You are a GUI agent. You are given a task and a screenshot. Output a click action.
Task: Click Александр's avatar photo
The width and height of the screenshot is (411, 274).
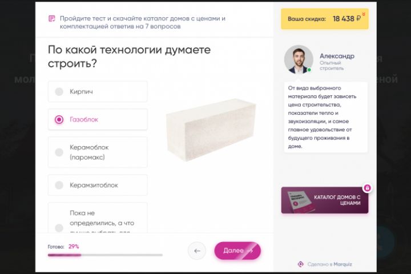point(299,59)
